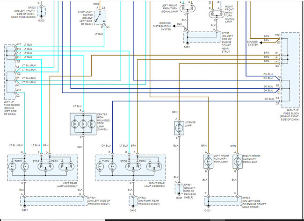Click the right front park/turn signal lamp symbol
The image size is (304, 221).
217,14
